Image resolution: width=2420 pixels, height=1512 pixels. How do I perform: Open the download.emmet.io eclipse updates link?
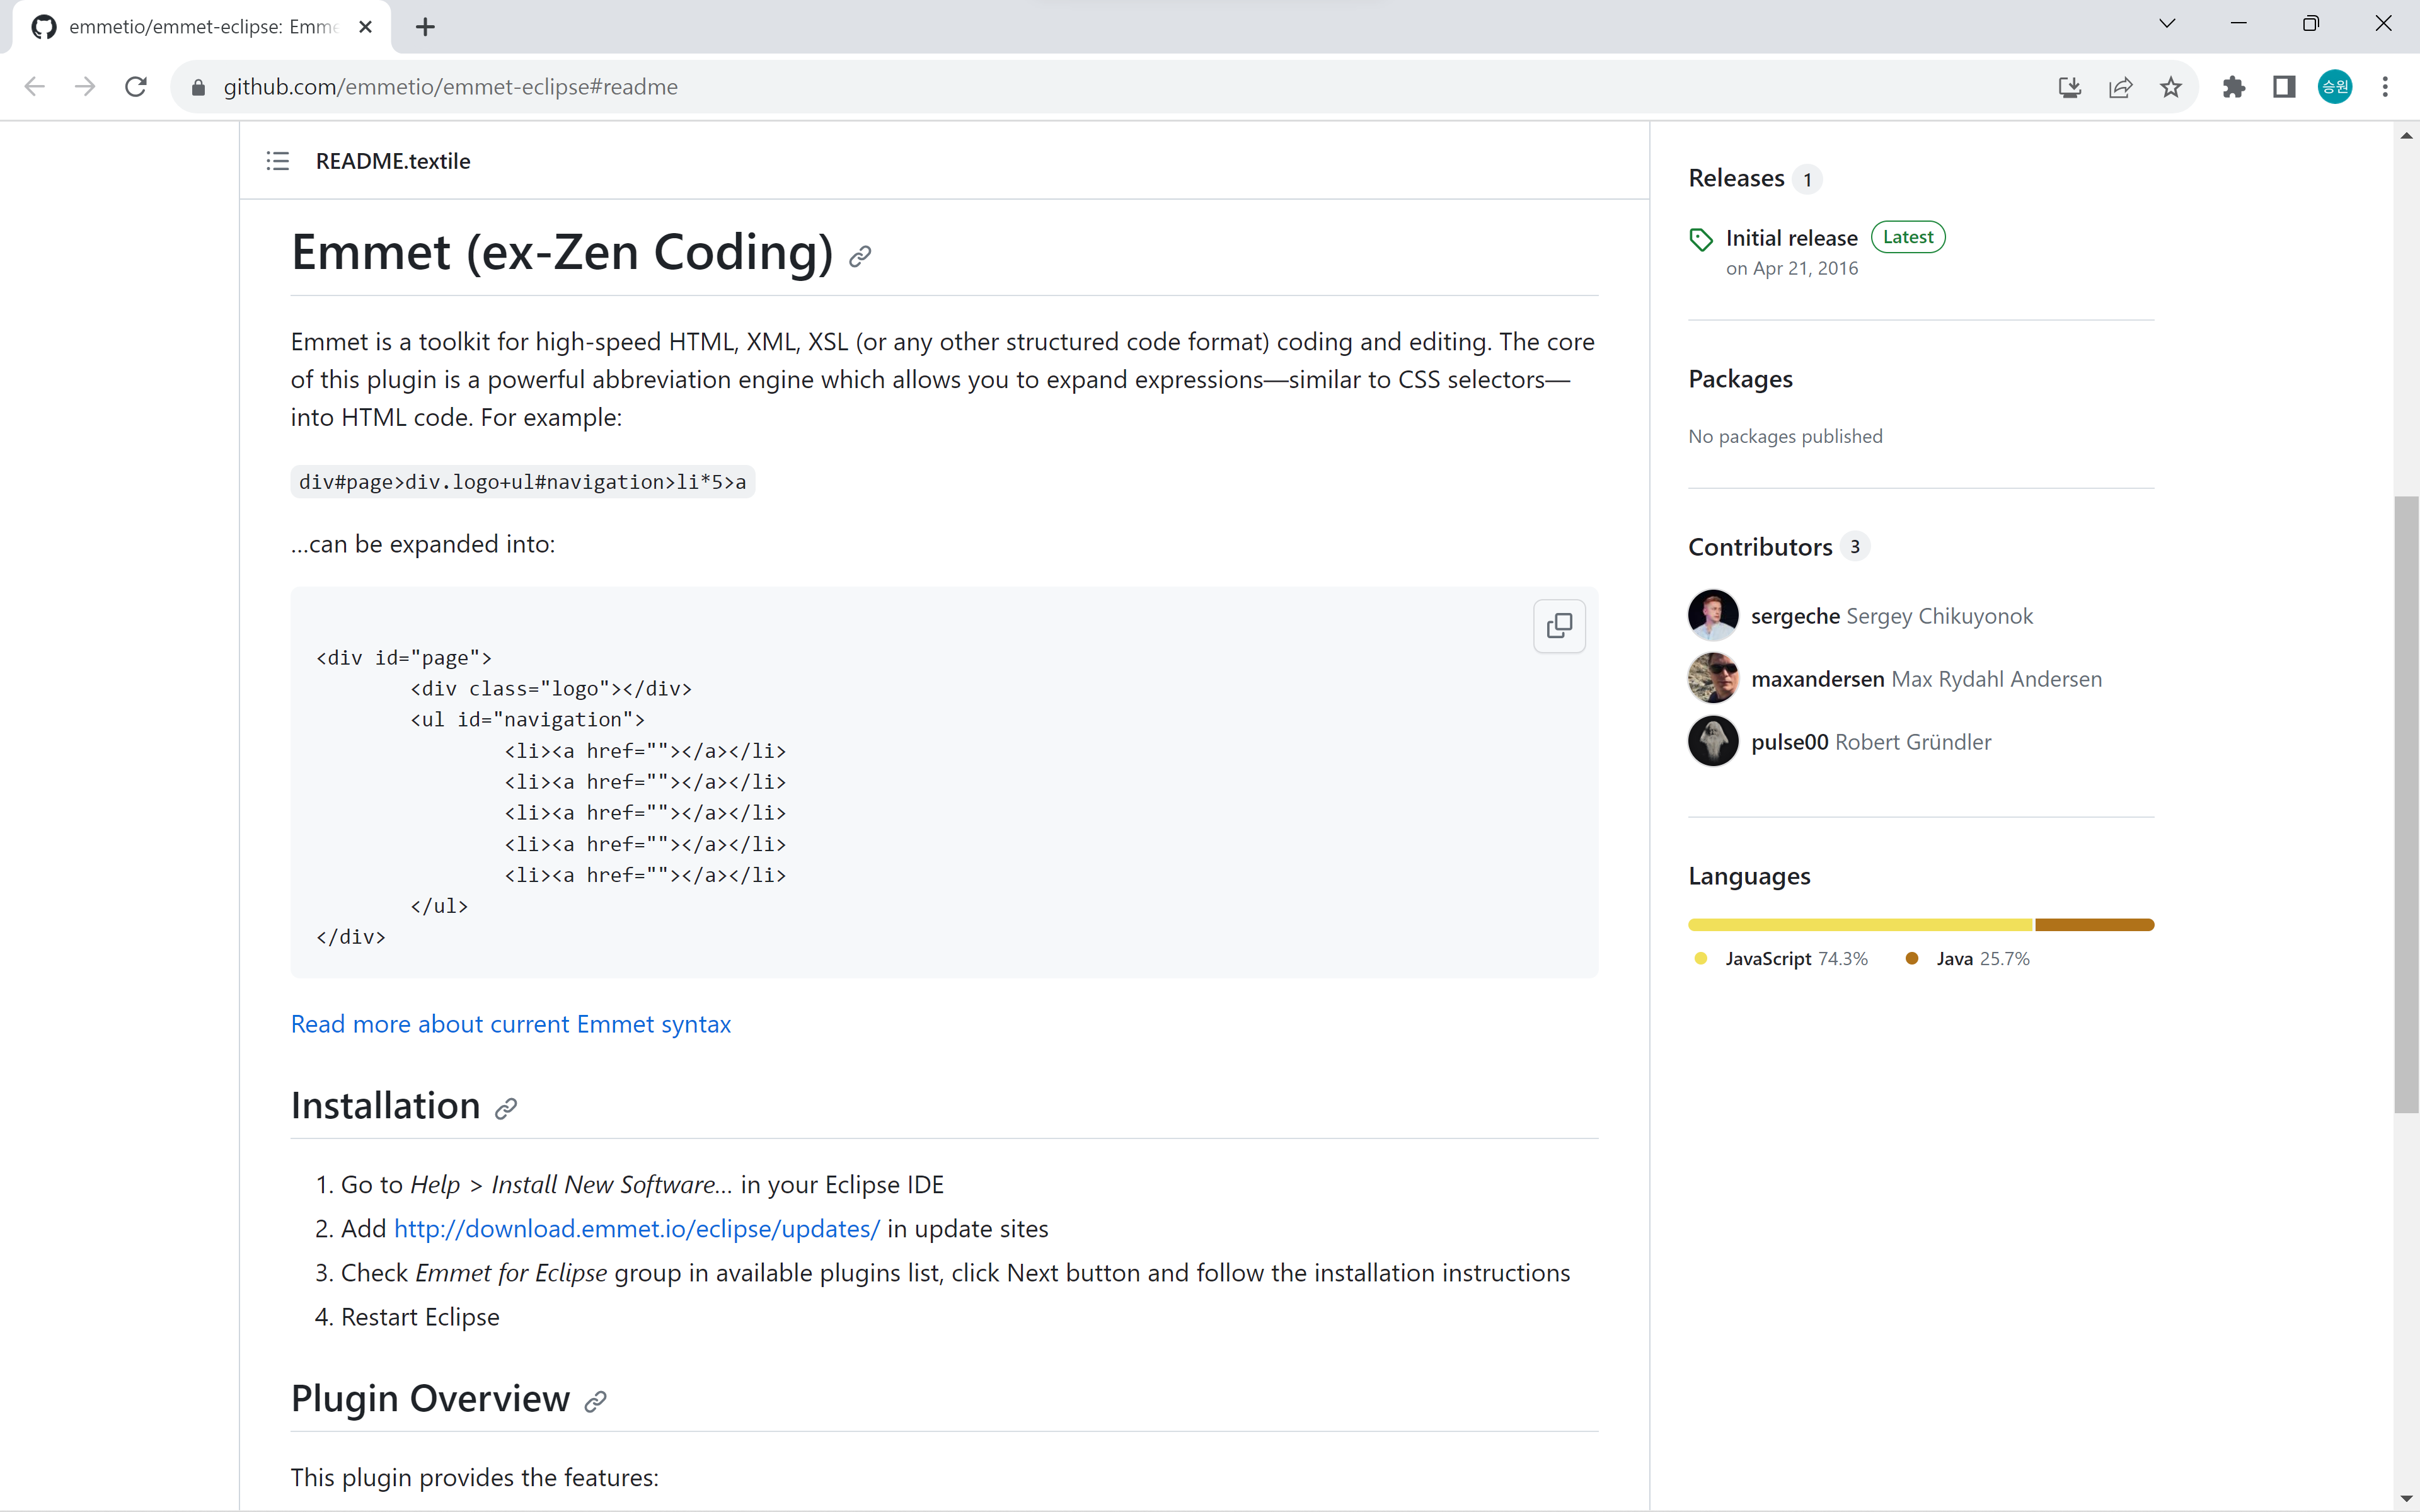click(x=636, y=1228)
